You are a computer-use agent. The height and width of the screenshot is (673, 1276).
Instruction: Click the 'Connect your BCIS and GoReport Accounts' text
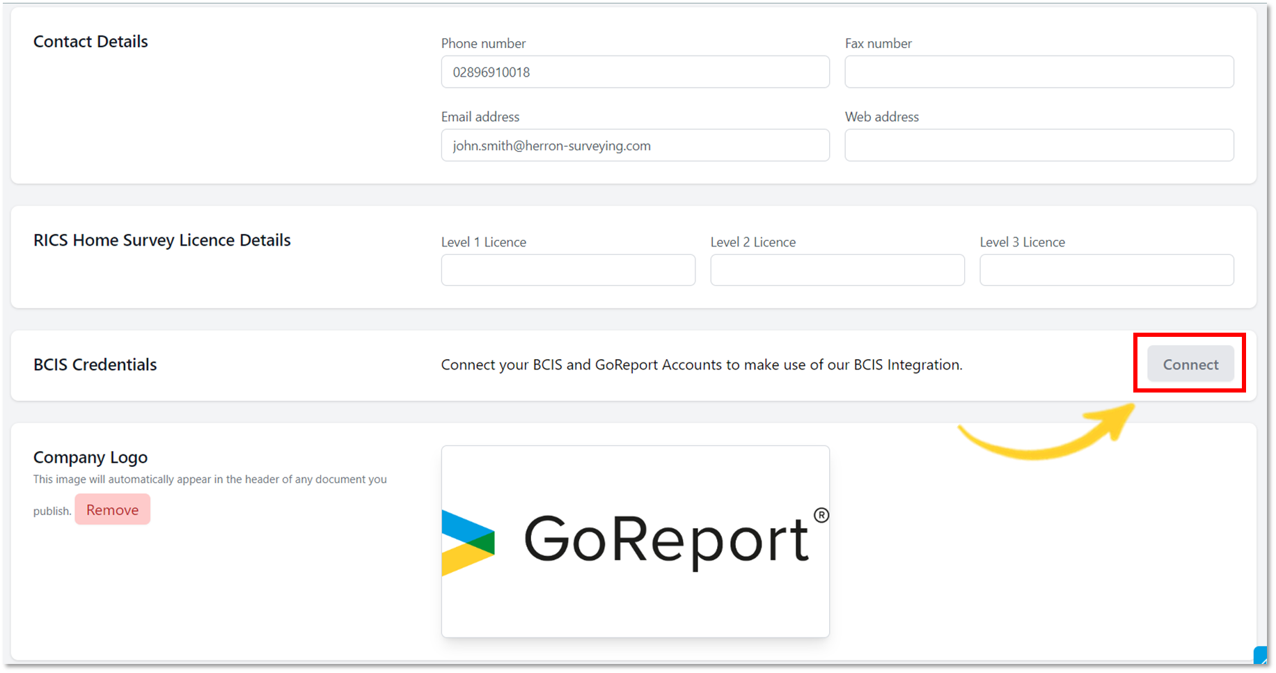702,365
